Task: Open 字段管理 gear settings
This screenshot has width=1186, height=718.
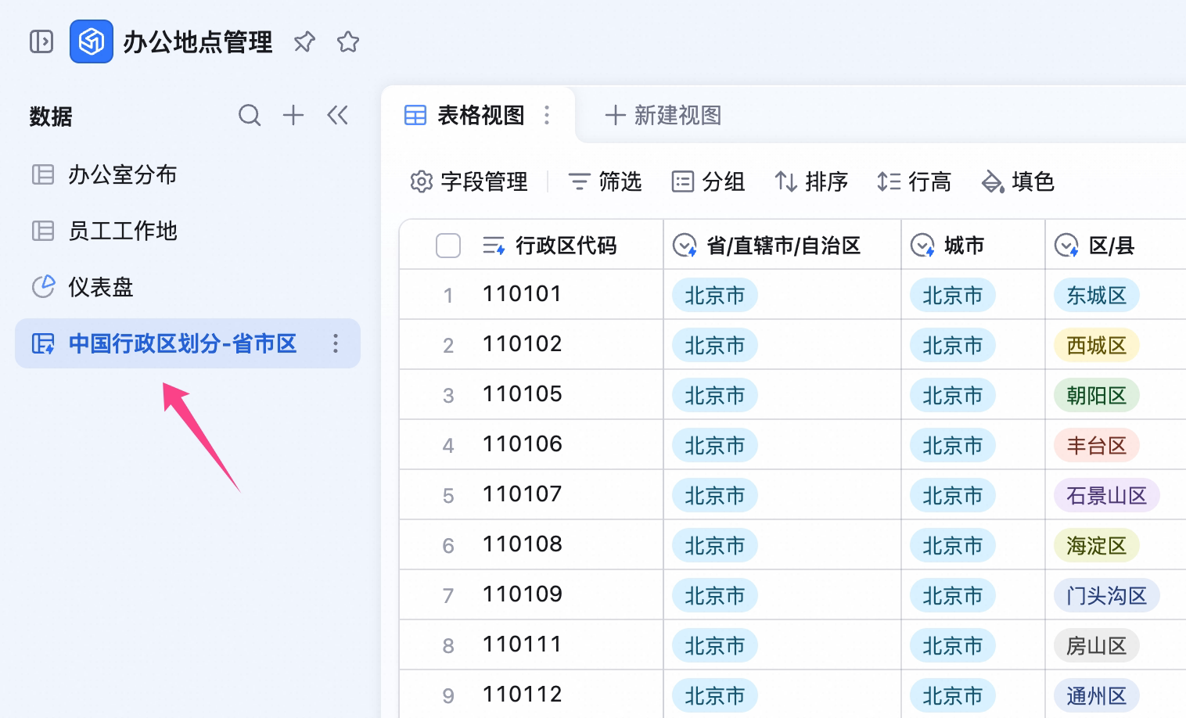Action: pos(469,181)
